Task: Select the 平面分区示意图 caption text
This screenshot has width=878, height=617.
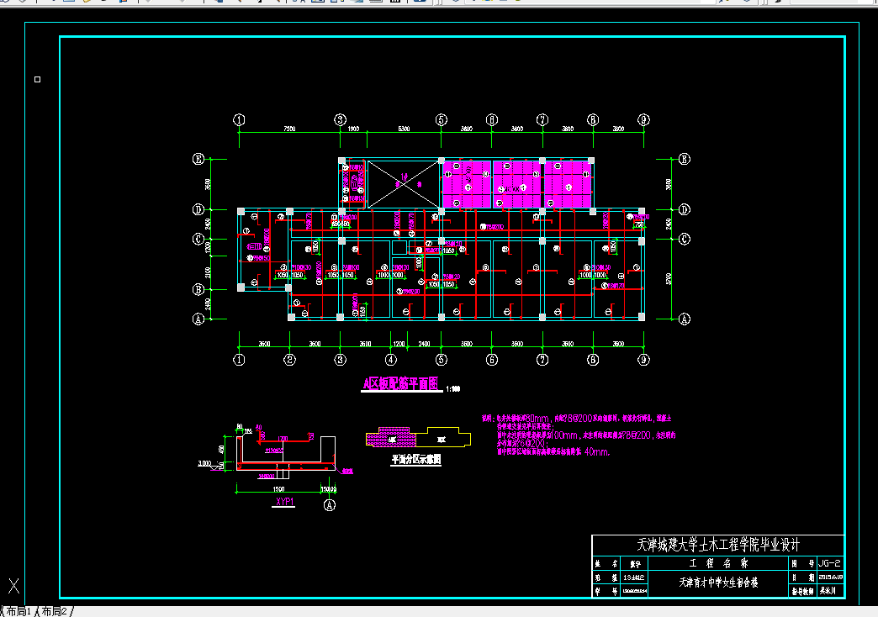Action: pyautogui.click(x=416, y=459)
